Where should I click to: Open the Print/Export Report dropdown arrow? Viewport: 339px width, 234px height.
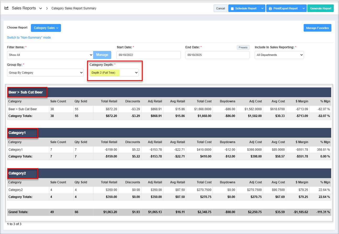303,8
